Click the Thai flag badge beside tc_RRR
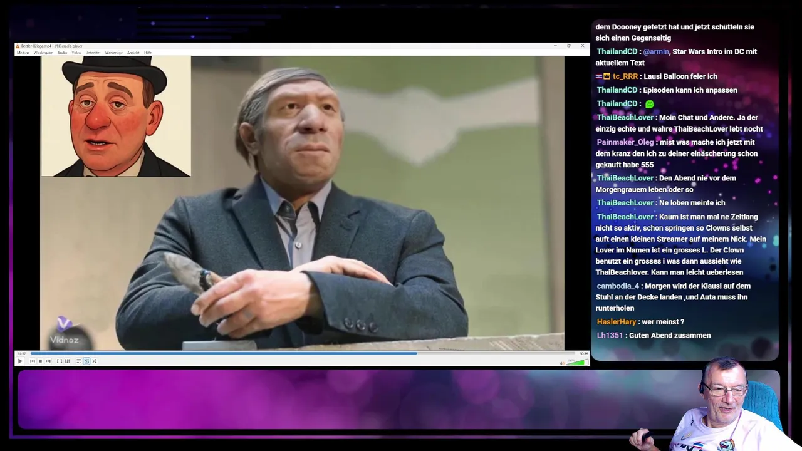Screen dimensions: 802x451 click(599, 76)
